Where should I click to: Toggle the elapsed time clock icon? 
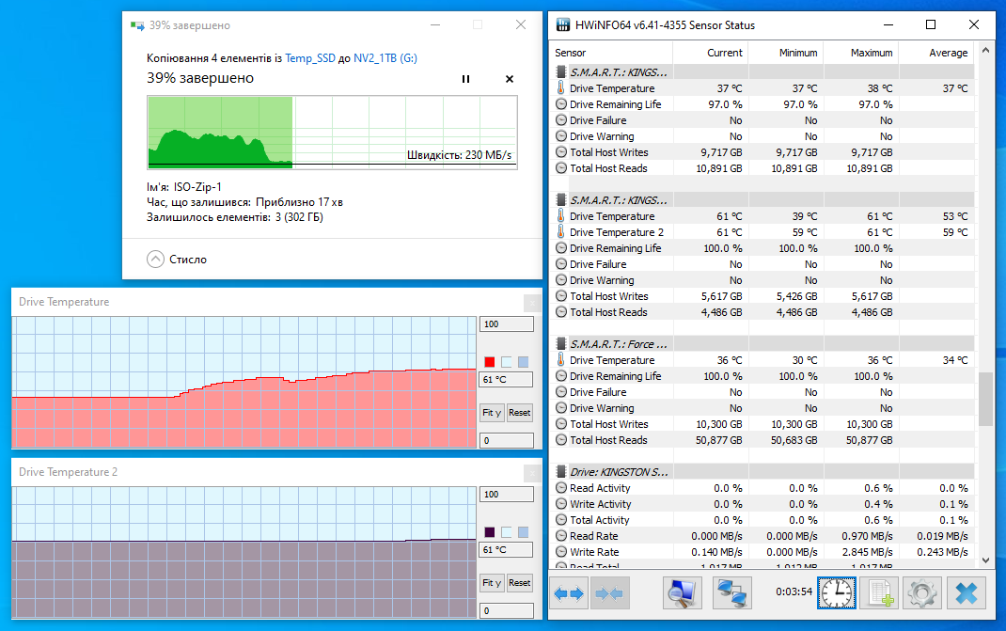coord(836,592)
